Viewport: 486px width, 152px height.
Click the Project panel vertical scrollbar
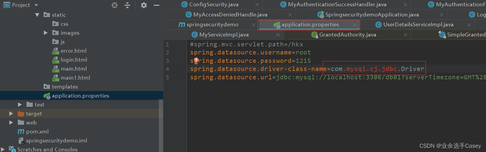161,126
